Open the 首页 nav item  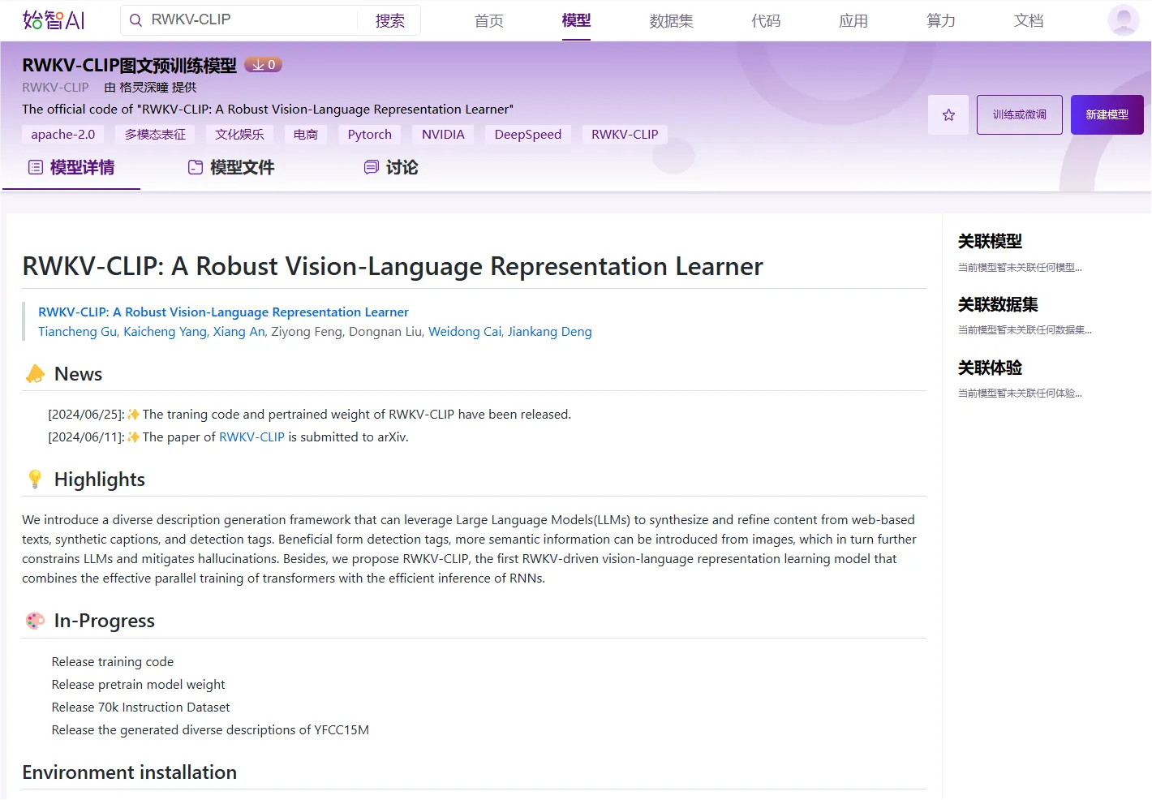tap(489, 20)
